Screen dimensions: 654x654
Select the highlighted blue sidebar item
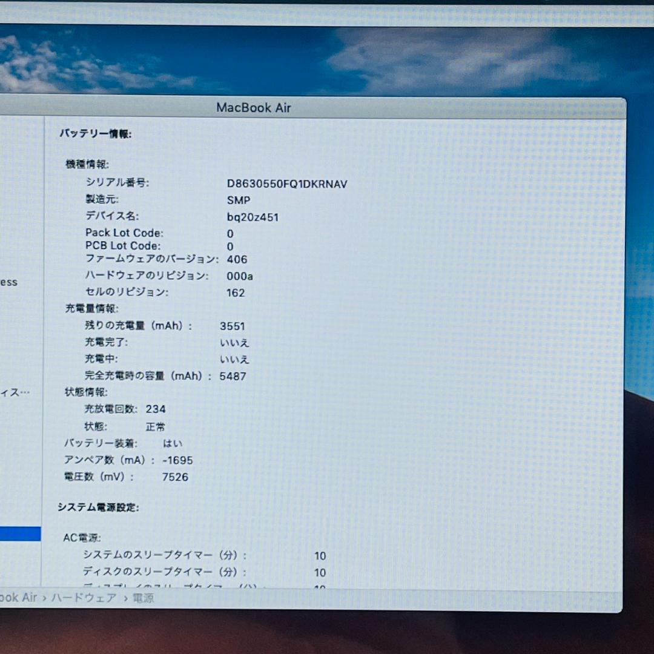coord(19,532)
